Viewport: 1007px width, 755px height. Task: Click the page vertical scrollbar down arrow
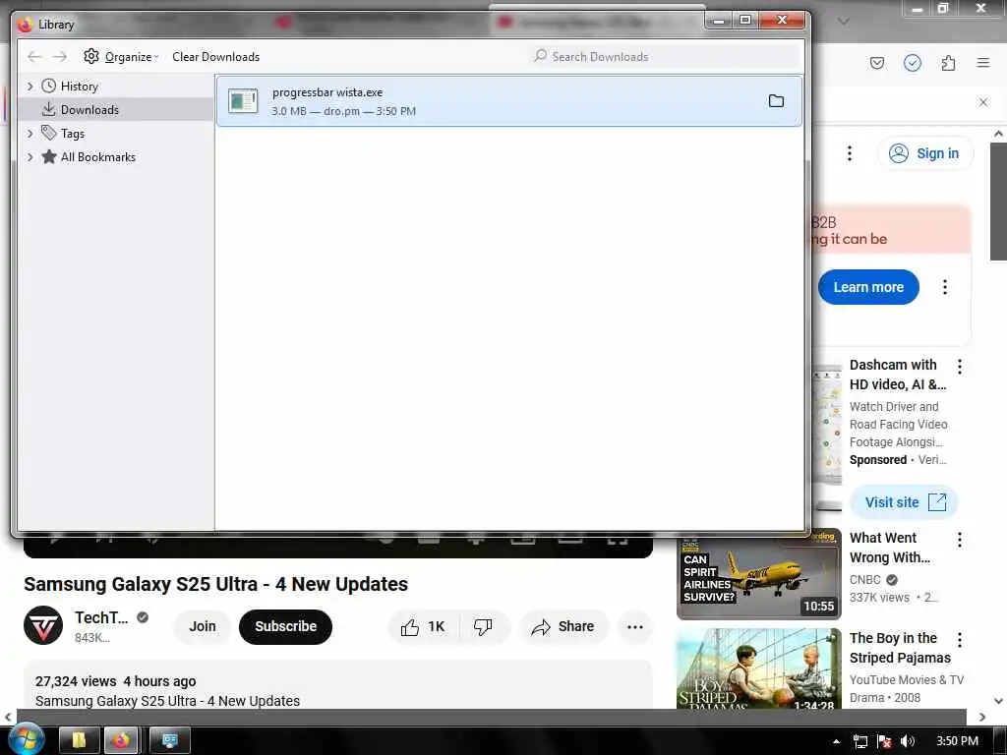[x=999, y=700]
